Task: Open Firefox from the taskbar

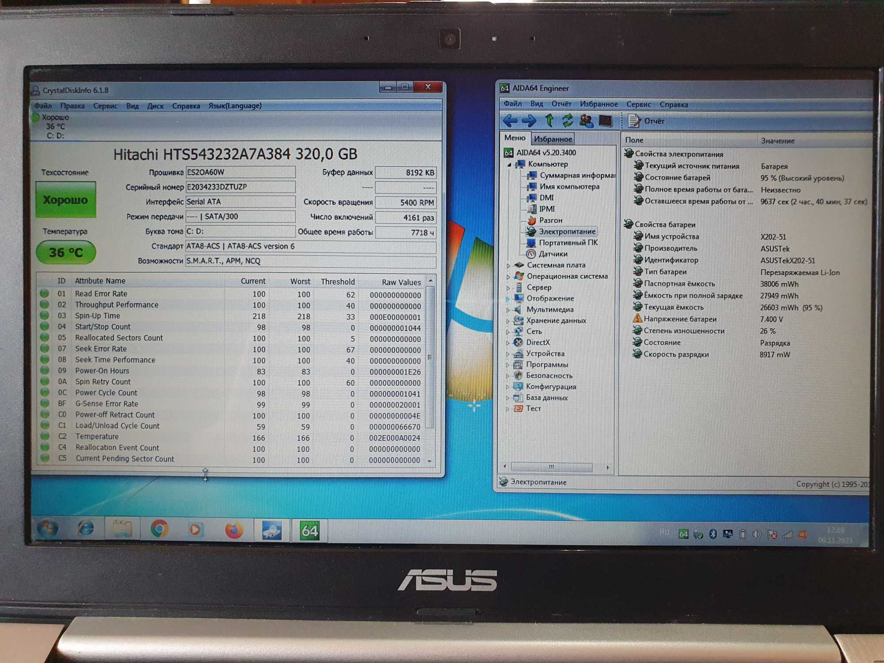Action: (x=233, y=530)
